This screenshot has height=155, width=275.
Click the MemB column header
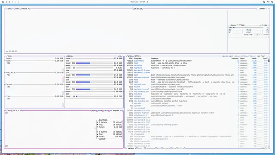pos(254,59)
